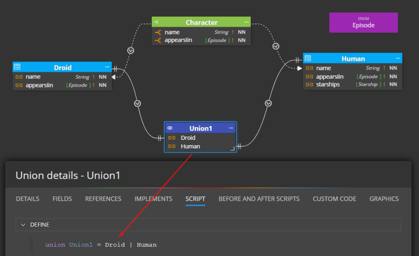Open the Human node ellipsis menu
419x256 pixels.
click(398, 58)
